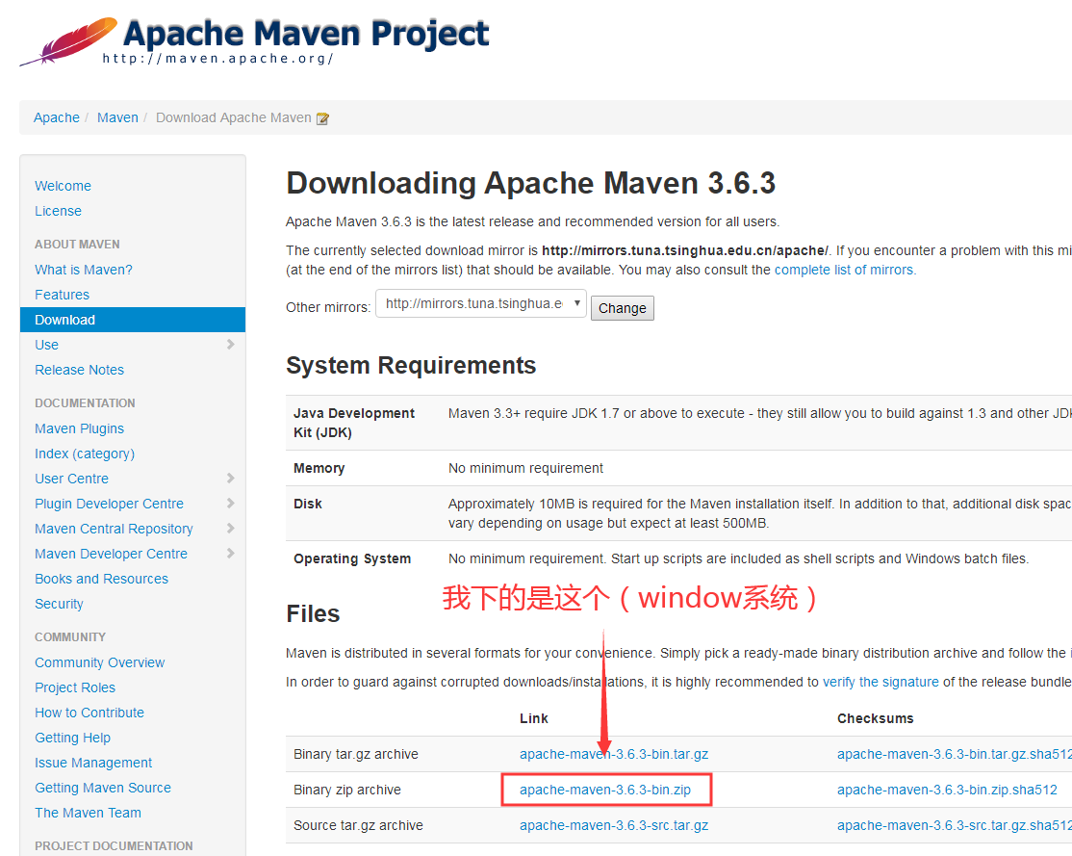Open Project Roles link
This screenshot has height=856, width=1072.
pyautogui.click(x=75, y=687)
